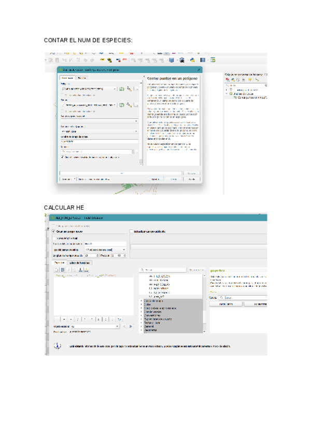Click the green iterate icon beside the polygon layer
This screenshot has width=311, height=439.
(122, 89)
